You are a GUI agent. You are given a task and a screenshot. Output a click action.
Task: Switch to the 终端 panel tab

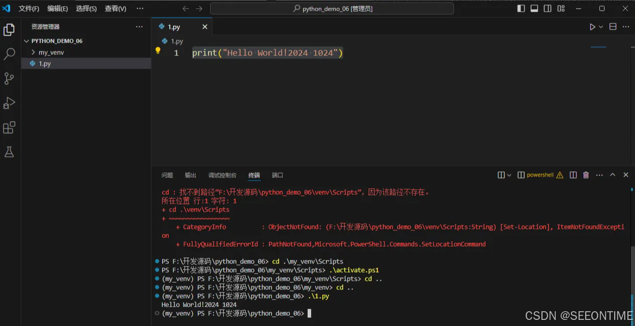click(x=254, y=175)
